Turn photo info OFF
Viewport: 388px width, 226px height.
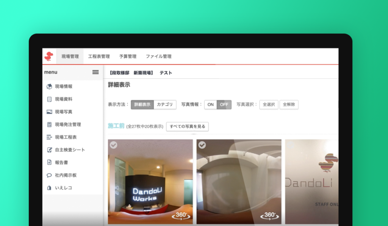[x=224, y=104]
